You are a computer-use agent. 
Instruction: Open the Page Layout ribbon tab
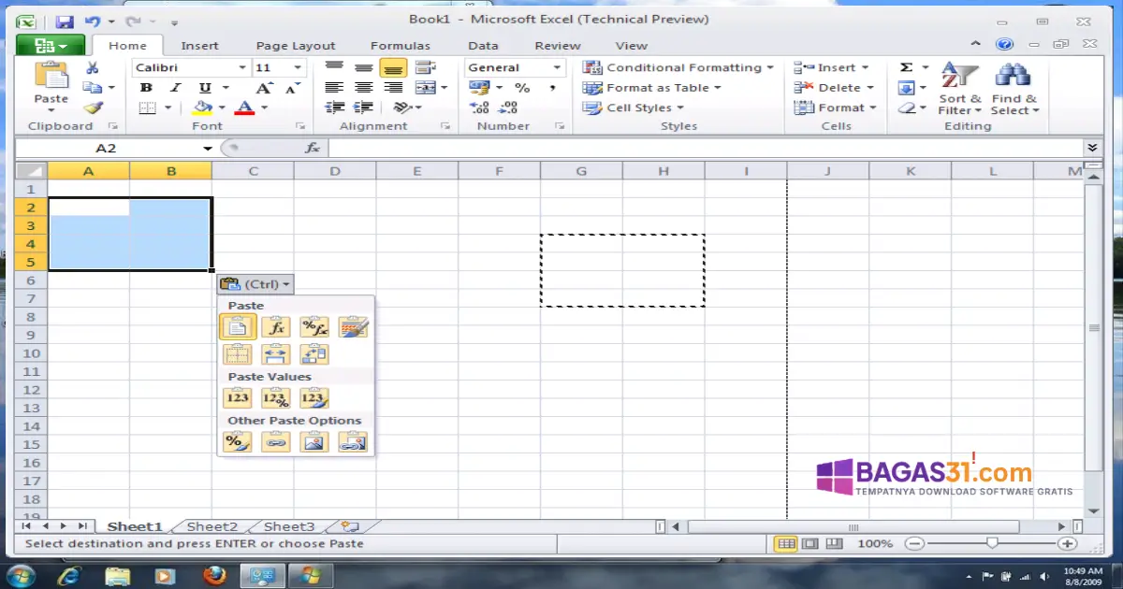pyautogui.click(x=296, y=45)
